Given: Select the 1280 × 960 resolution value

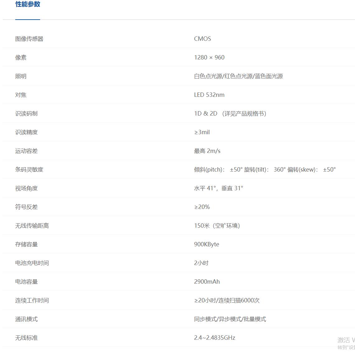Looking at the screenshot, I should (209, 57).
